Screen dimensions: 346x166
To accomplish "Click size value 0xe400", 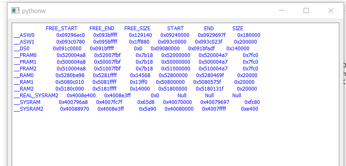I will [x=249, y=109].
